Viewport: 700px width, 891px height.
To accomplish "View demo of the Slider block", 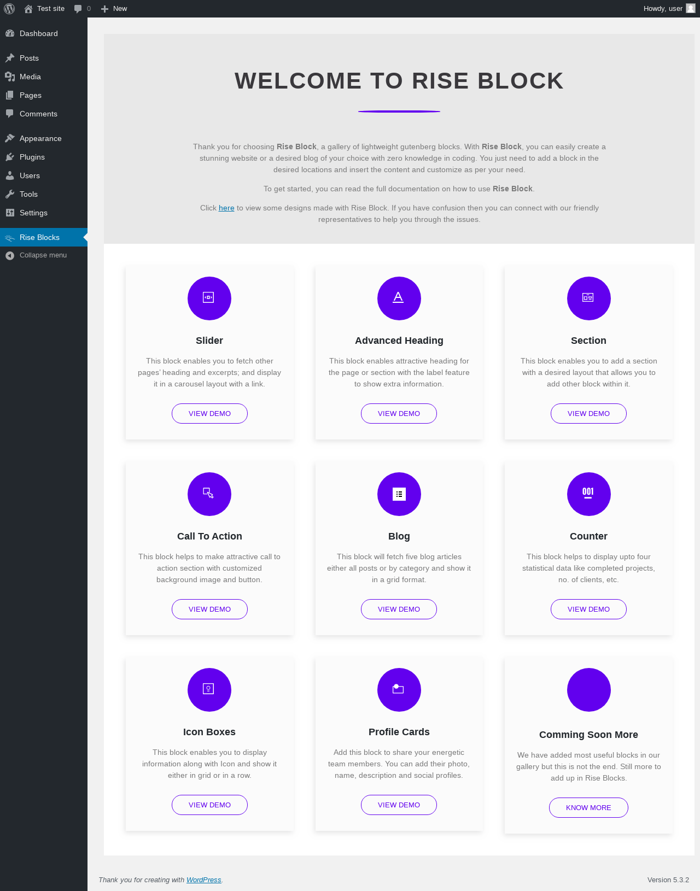I will 209,413.
